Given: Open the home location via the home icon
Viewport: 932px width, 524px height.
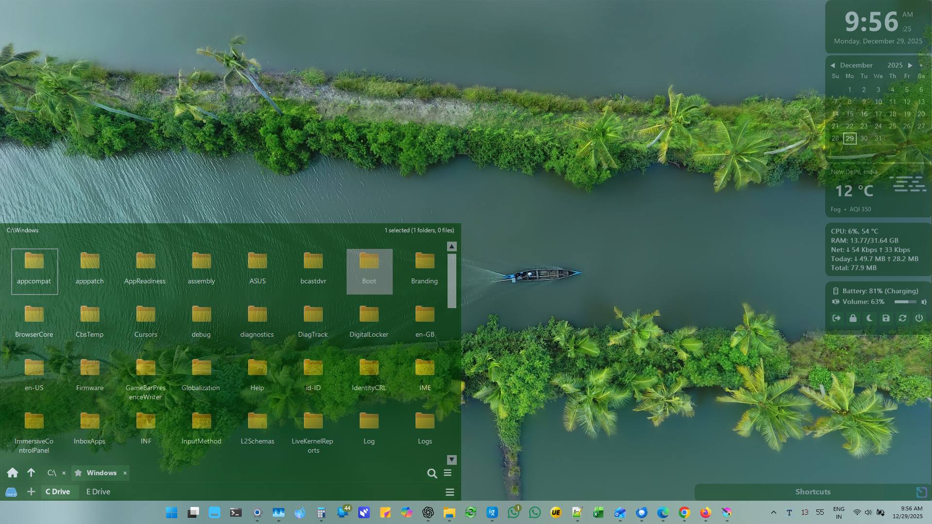Looking at the screenshot, I should [x=13, y=473].
